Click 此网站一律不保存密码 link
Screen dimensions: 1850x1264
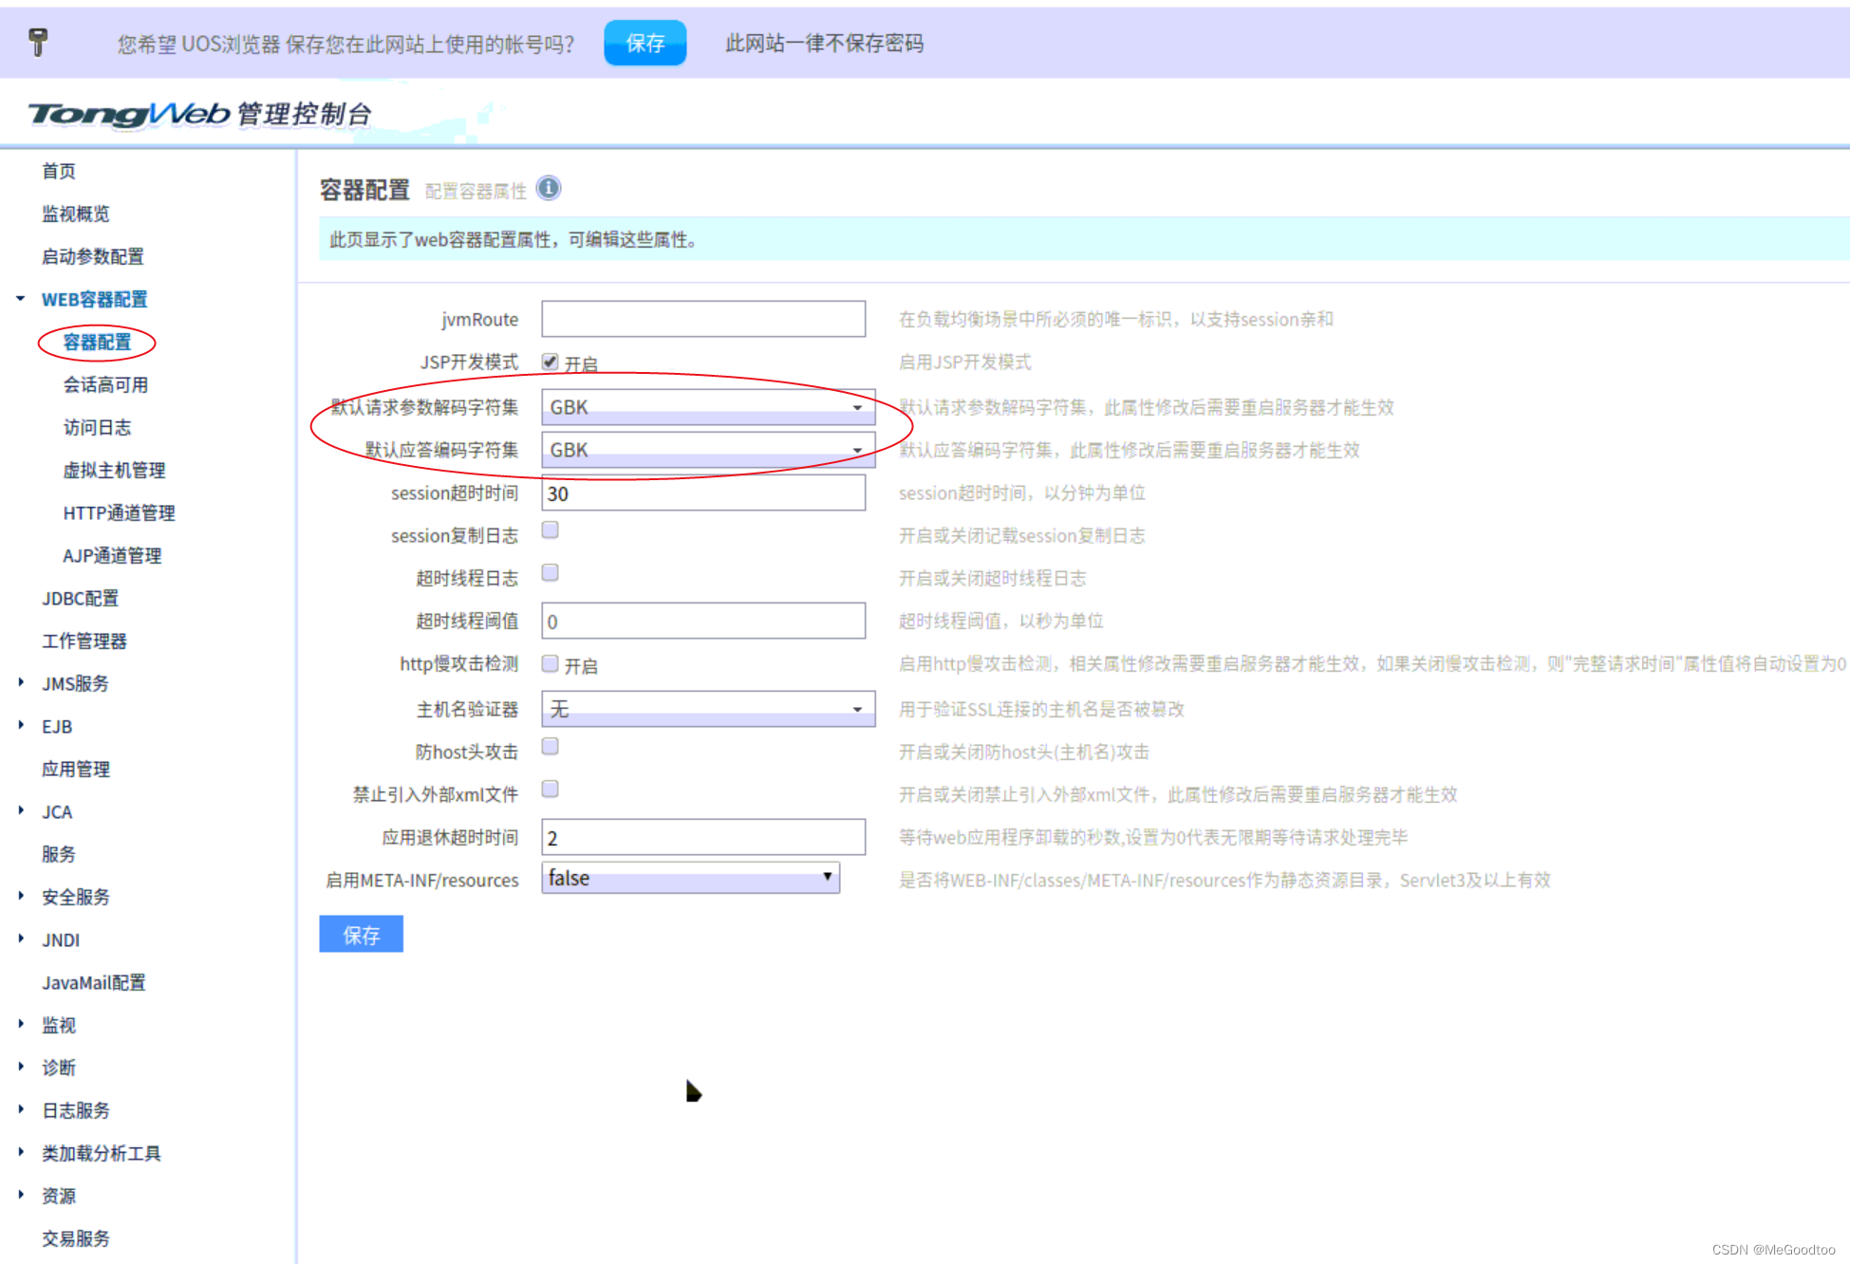[824, 43]
